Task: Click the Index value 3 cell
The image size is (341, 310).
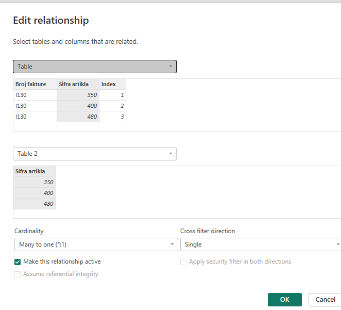Action: pos(113,117)
